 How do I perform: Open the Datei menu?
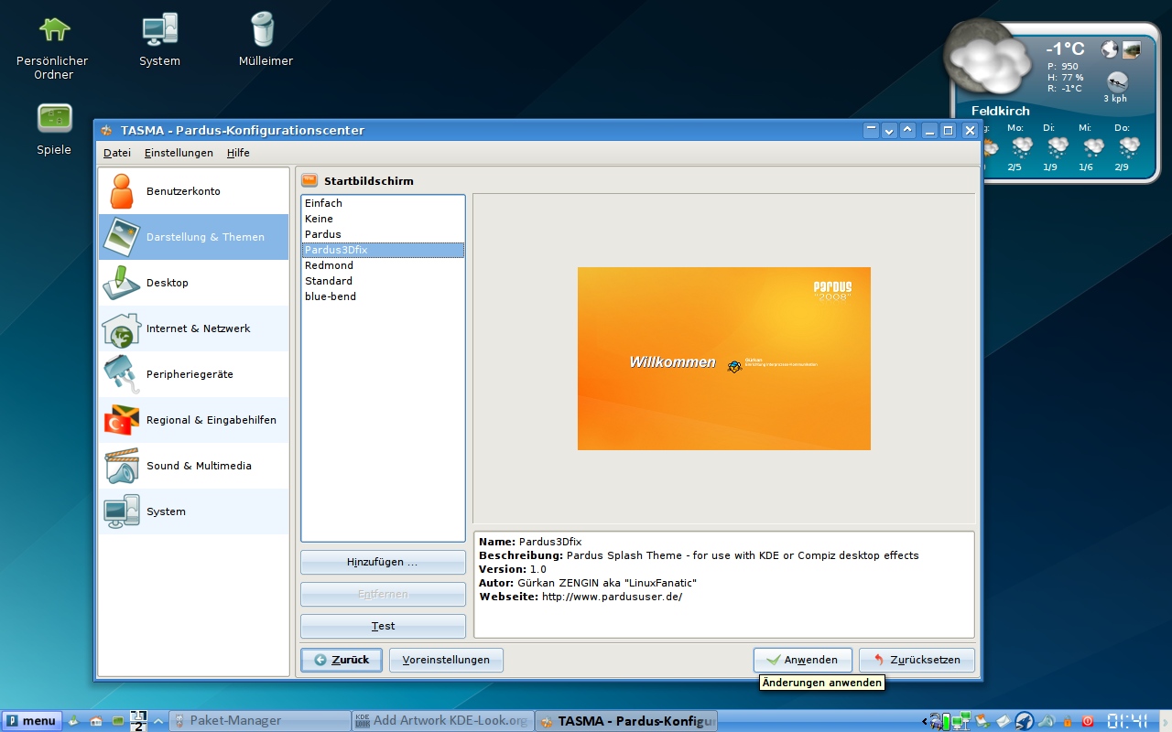[117, 153]
